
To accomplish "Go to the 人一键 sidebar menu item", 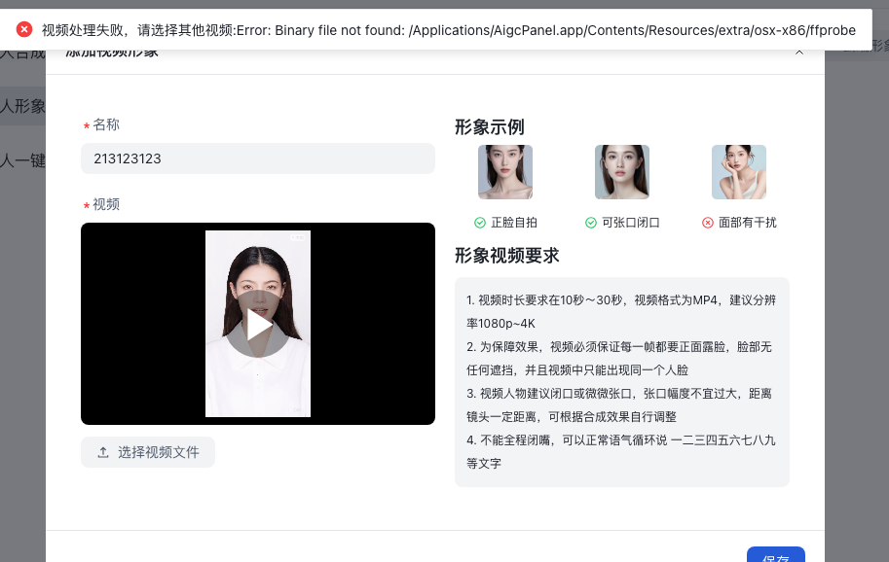I will click(x=22, y=160).
